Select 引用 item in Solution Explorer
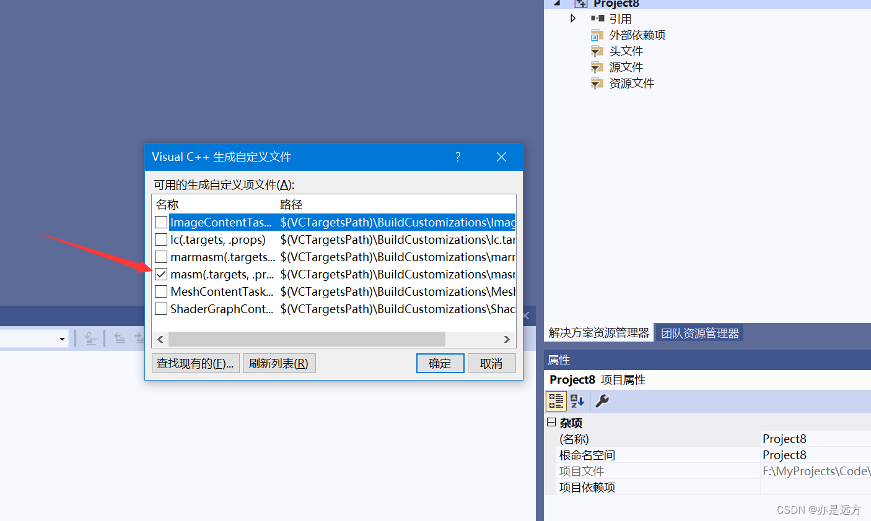Viewport: 871px width, 521px height. tap(621, 19)
